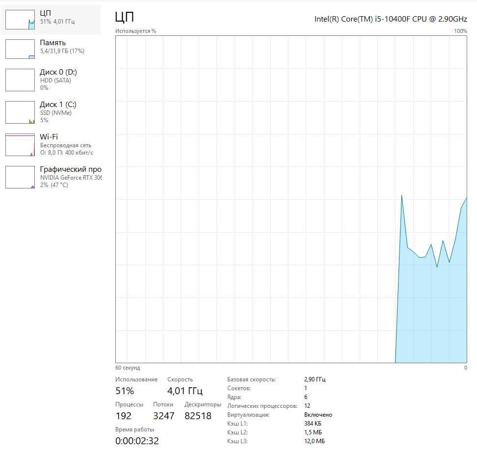Open the Память mini graph thumbnail

point(20,49)
